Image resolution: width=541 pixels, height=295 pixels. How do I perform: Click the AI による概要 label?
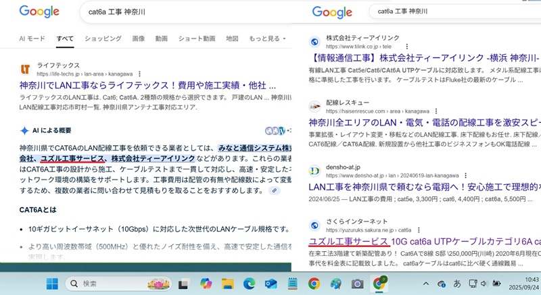click(52, 130)
